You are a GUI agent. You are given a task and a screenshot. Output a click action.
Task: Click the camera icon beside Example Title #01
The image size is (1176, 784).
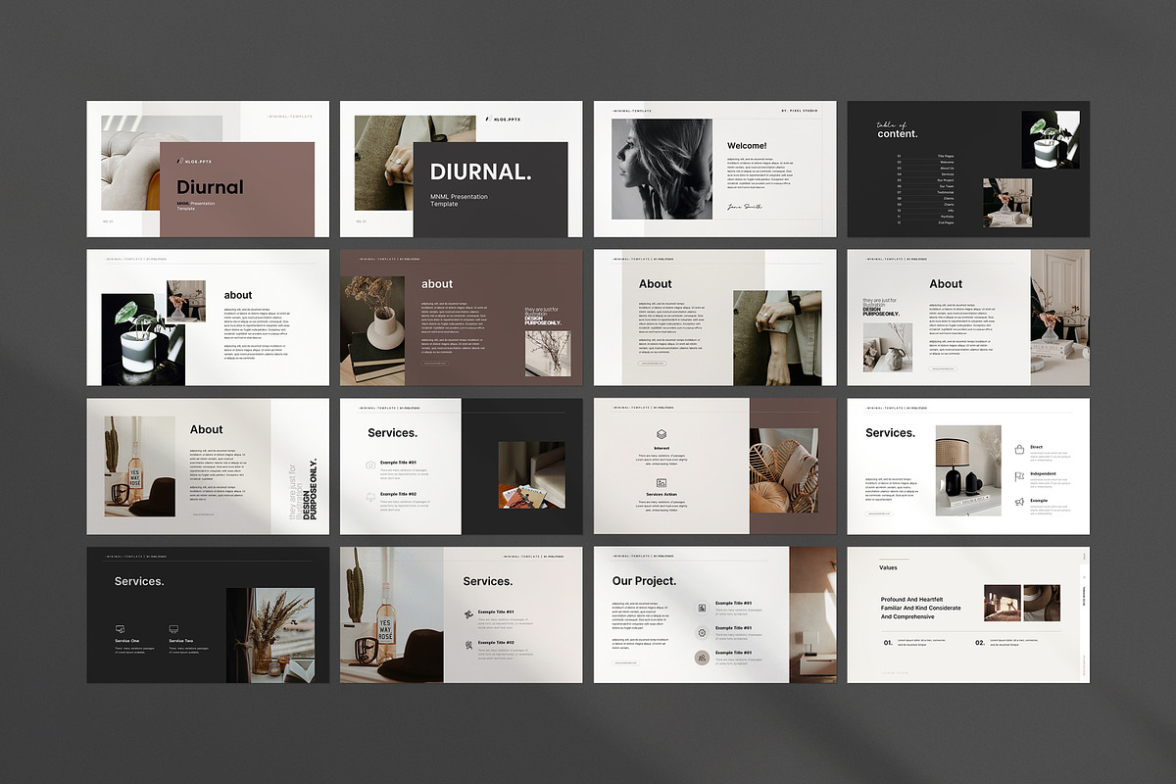(x=370, y=465)
